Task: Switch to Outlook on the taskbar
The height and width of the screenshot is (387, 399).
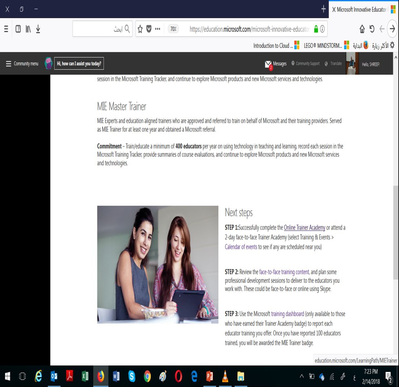Action: click(54, 376)
